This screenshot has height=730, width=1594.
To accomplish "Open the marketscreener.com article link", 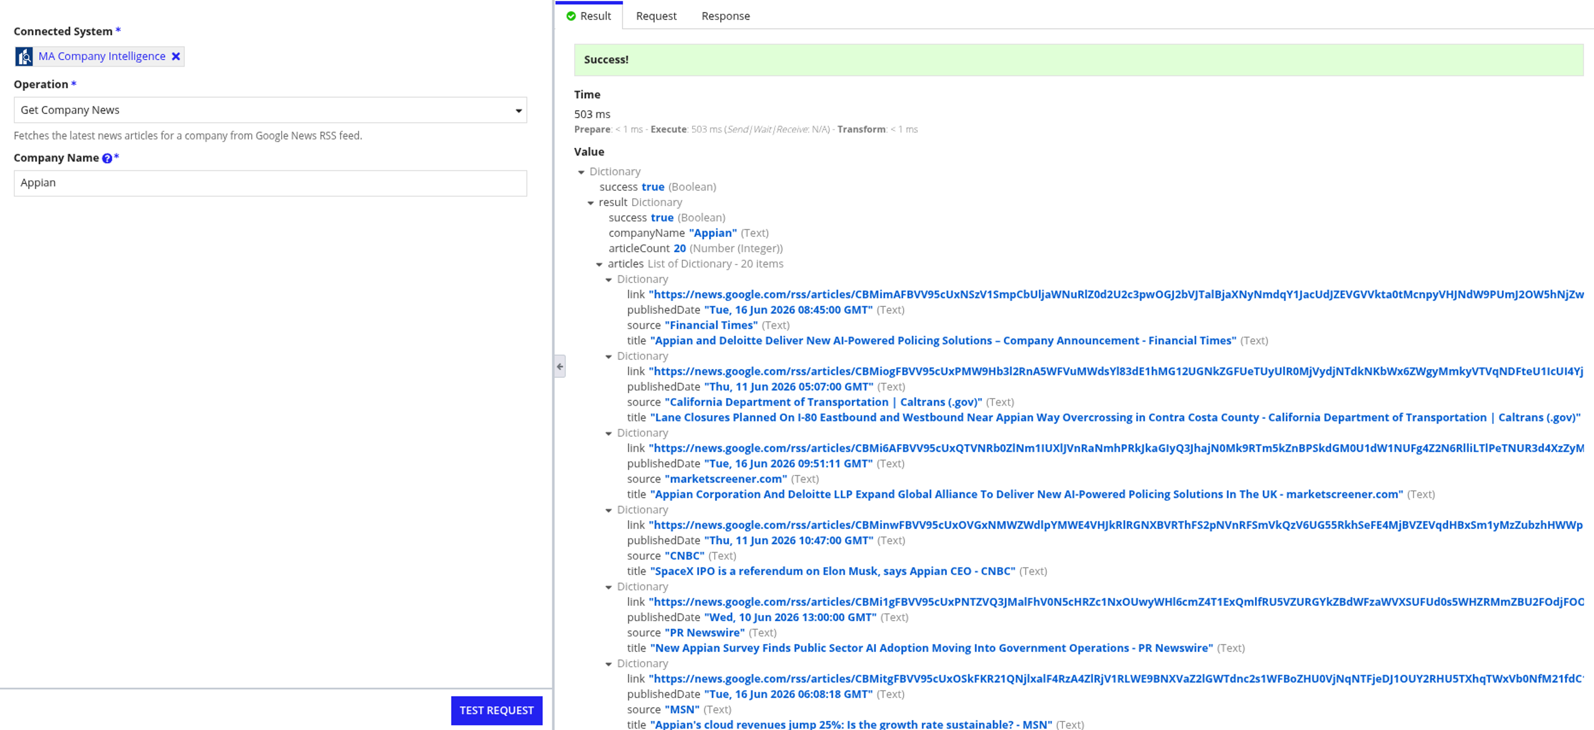I will pyautogui.click(x=1116, y=448).
